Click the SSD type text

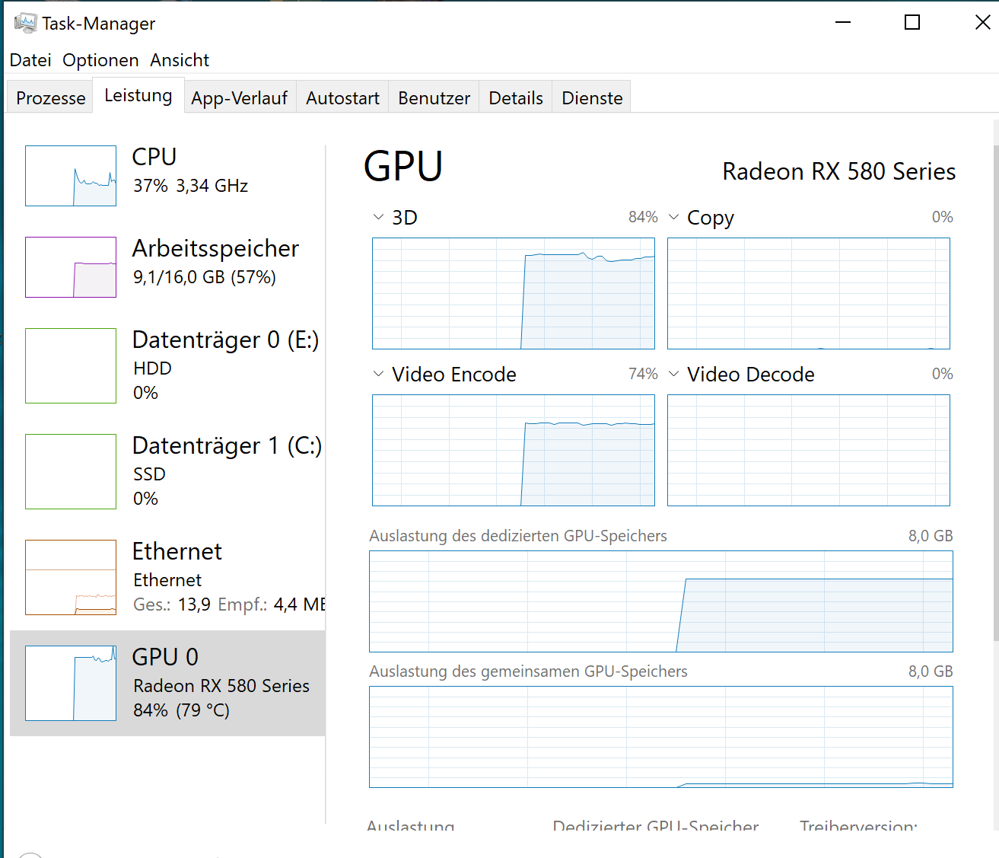point(150,474)
